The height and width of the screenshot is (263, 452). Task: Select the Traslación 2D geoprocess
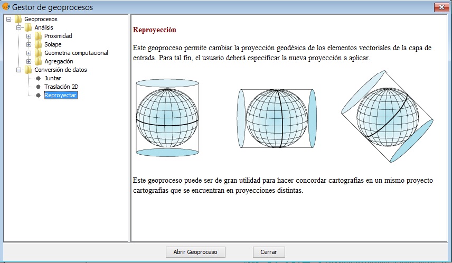tap(61, 87)
